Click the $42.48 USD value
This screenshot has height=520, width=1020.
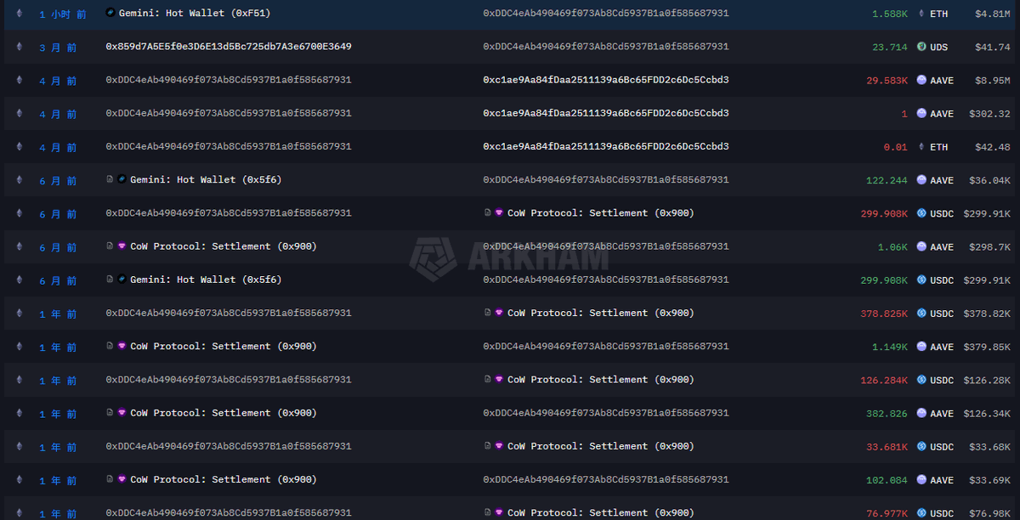993,147
